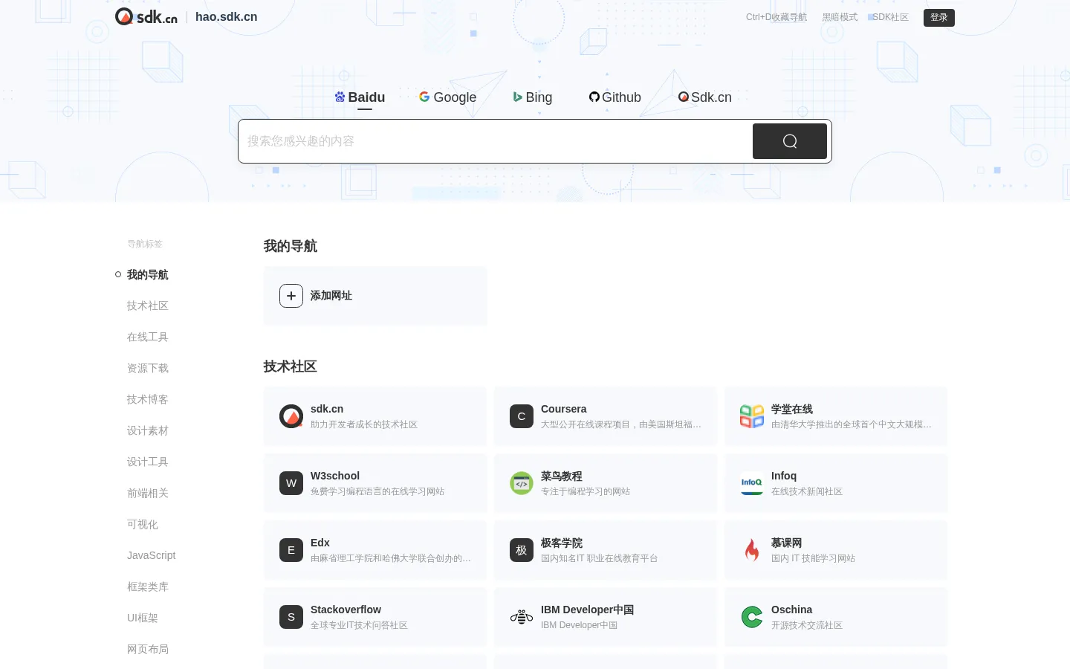Viewport: 1070px width, 669px height.
Task: Select the Baidu search engine tab
Action: pos(360,97)
